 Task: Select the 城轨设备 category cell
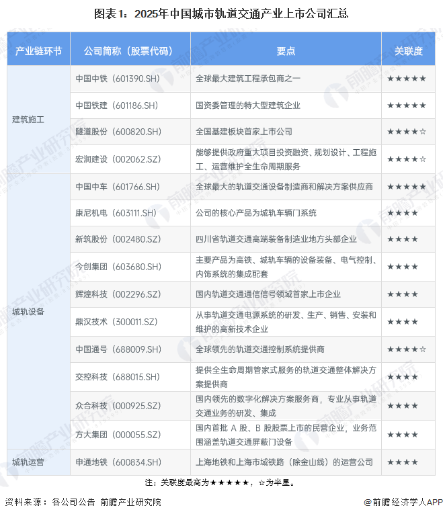pyautogui.click(x=28, y=312)
